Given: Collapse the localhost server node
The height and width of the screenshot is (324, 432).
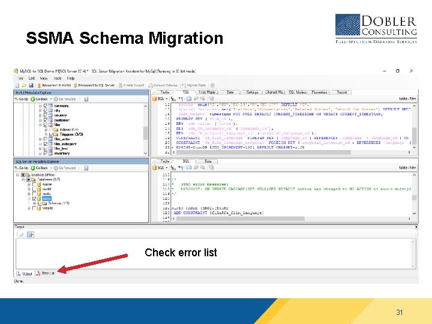Looking at the screenshot, I should 17,175.
